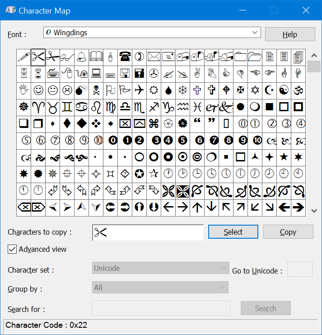Click the skull and crossbones character
This screenshot has height=335, width=322.
click(x=96, y=90)
